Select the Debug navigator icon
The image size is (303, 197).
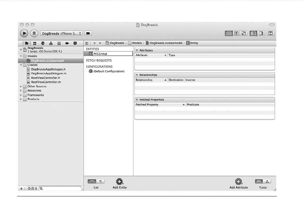click(59, 43)
